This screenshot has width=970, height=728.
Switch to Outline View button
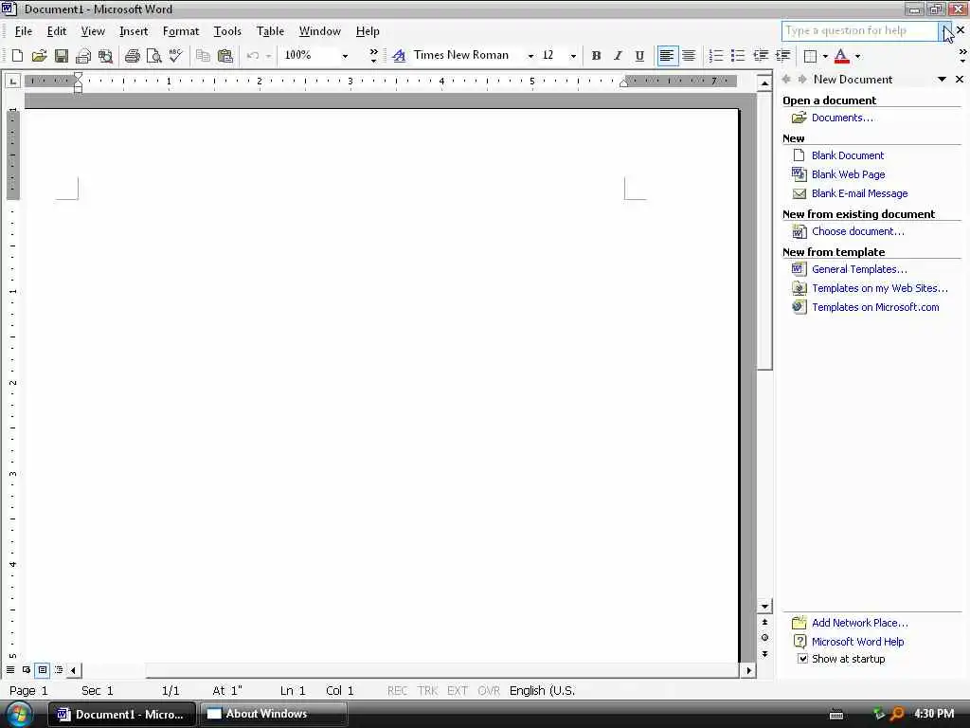coord(59,670)
